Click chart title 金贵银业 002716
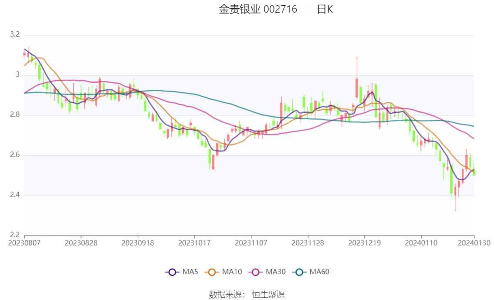 coord(258,9)
